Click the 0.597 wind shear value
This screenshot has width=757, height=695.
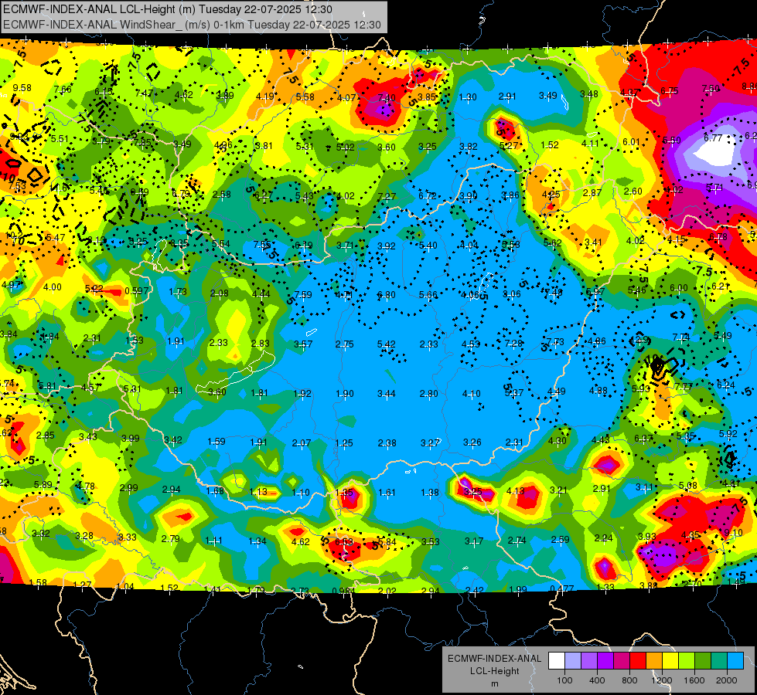[137, 291]
